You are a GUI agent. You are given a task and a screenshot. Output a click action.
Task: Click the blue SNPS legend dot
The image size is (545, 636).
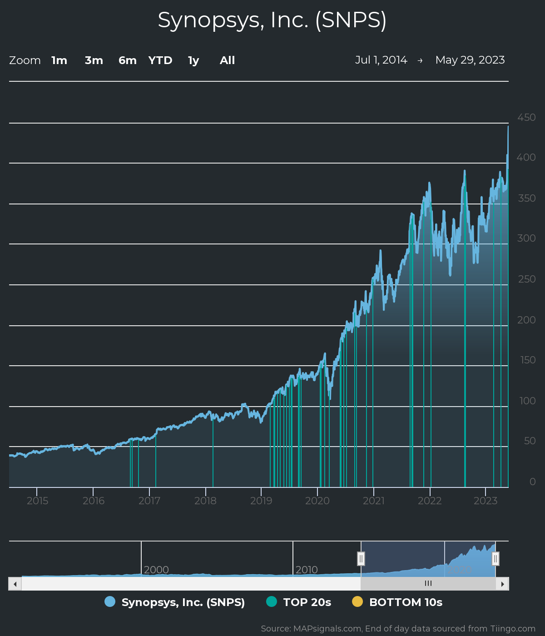[x=110, y=601]
